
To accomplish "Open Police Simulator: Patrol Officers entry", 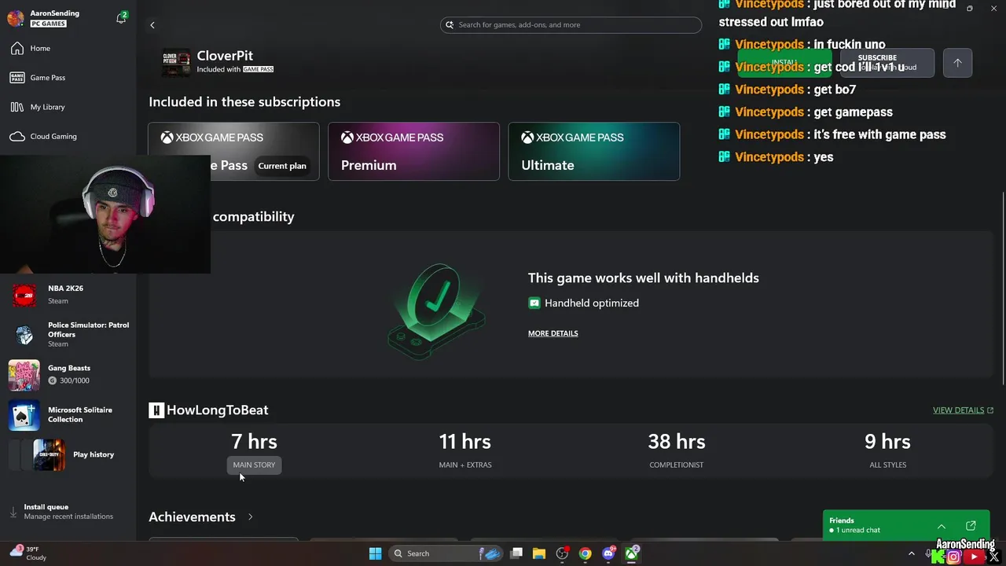I will [69, 334].
